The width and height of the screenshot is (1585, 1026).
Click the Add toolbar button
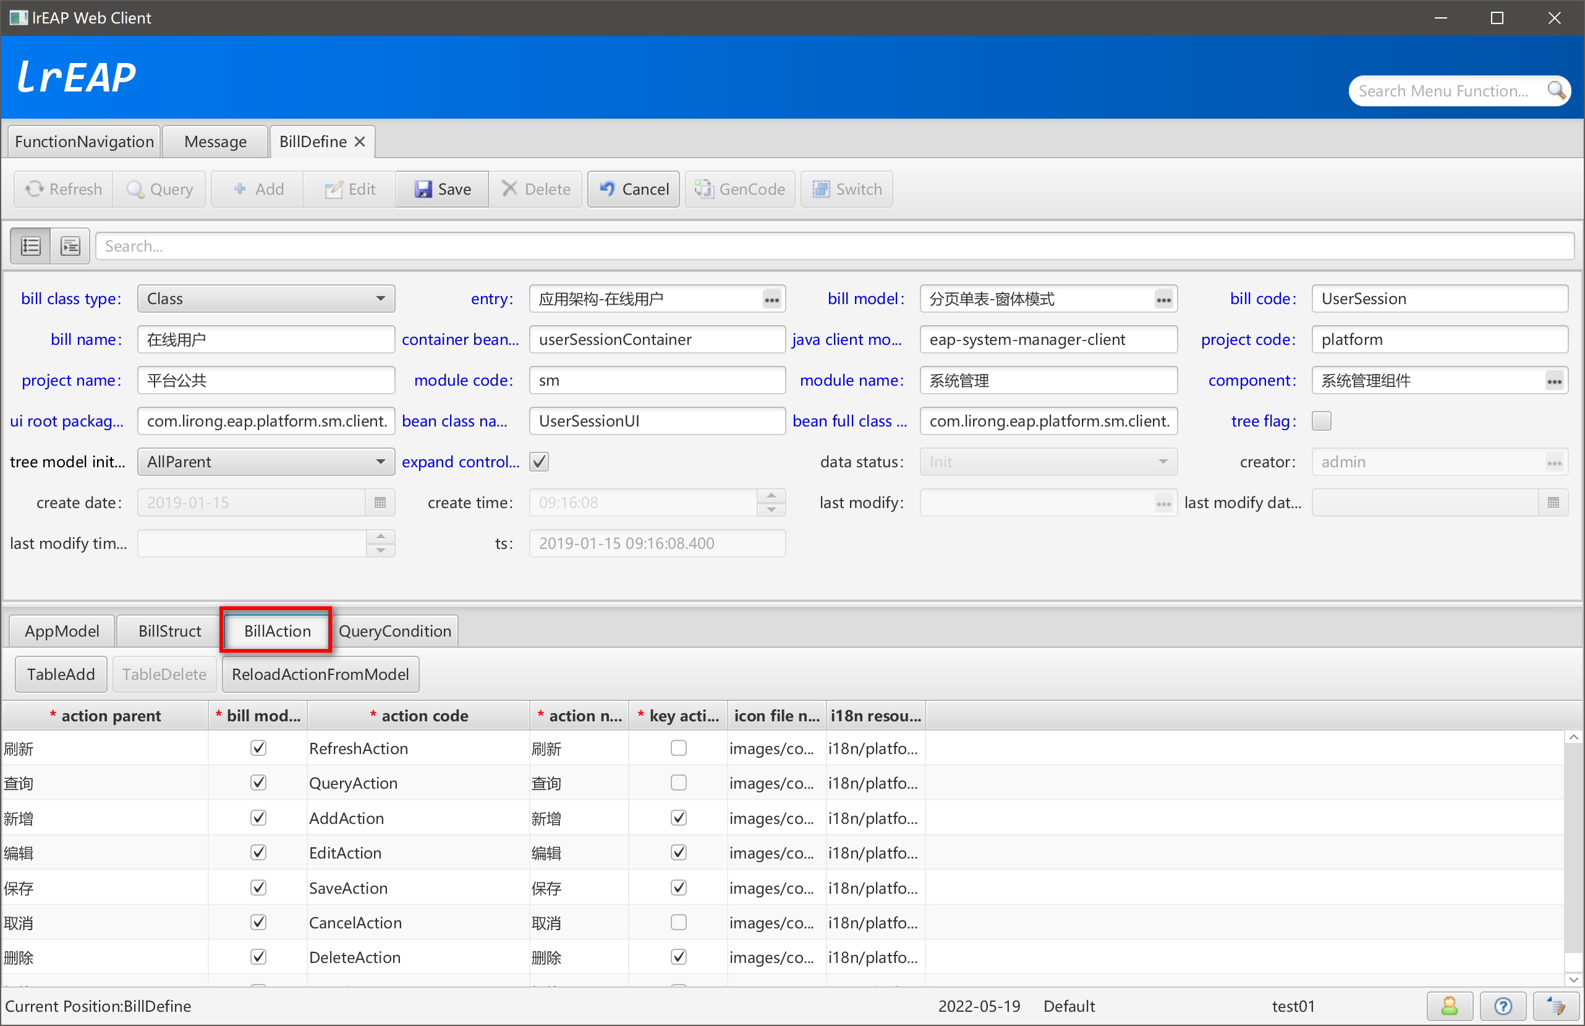258,189
